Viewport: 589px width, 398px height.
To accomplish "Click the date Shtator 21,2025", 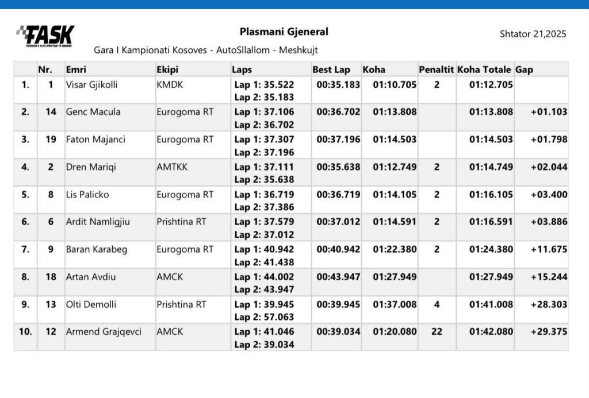I will [x=533, y=34].
